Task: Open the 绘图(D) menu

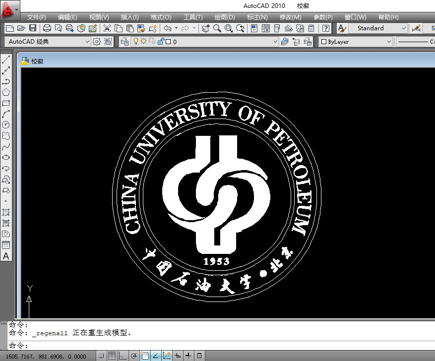Action: [x=225, y=17]
